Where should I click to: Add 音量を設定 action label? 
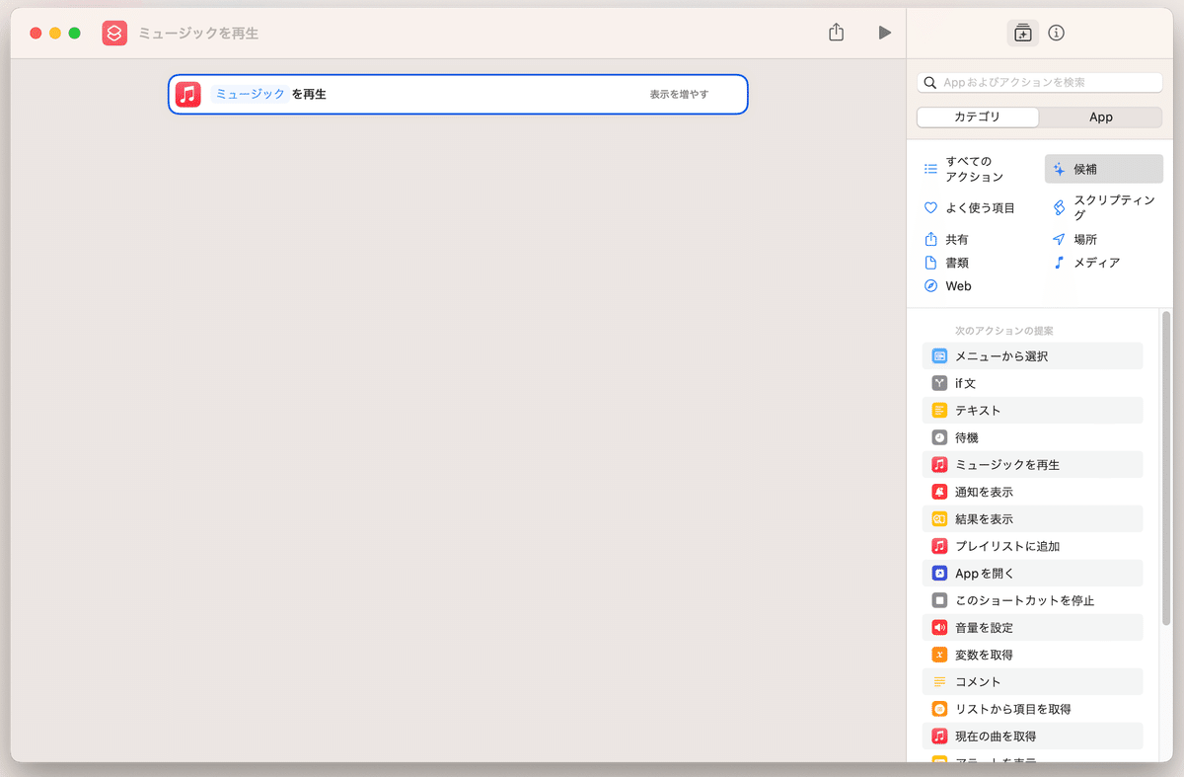coord(984,627)
